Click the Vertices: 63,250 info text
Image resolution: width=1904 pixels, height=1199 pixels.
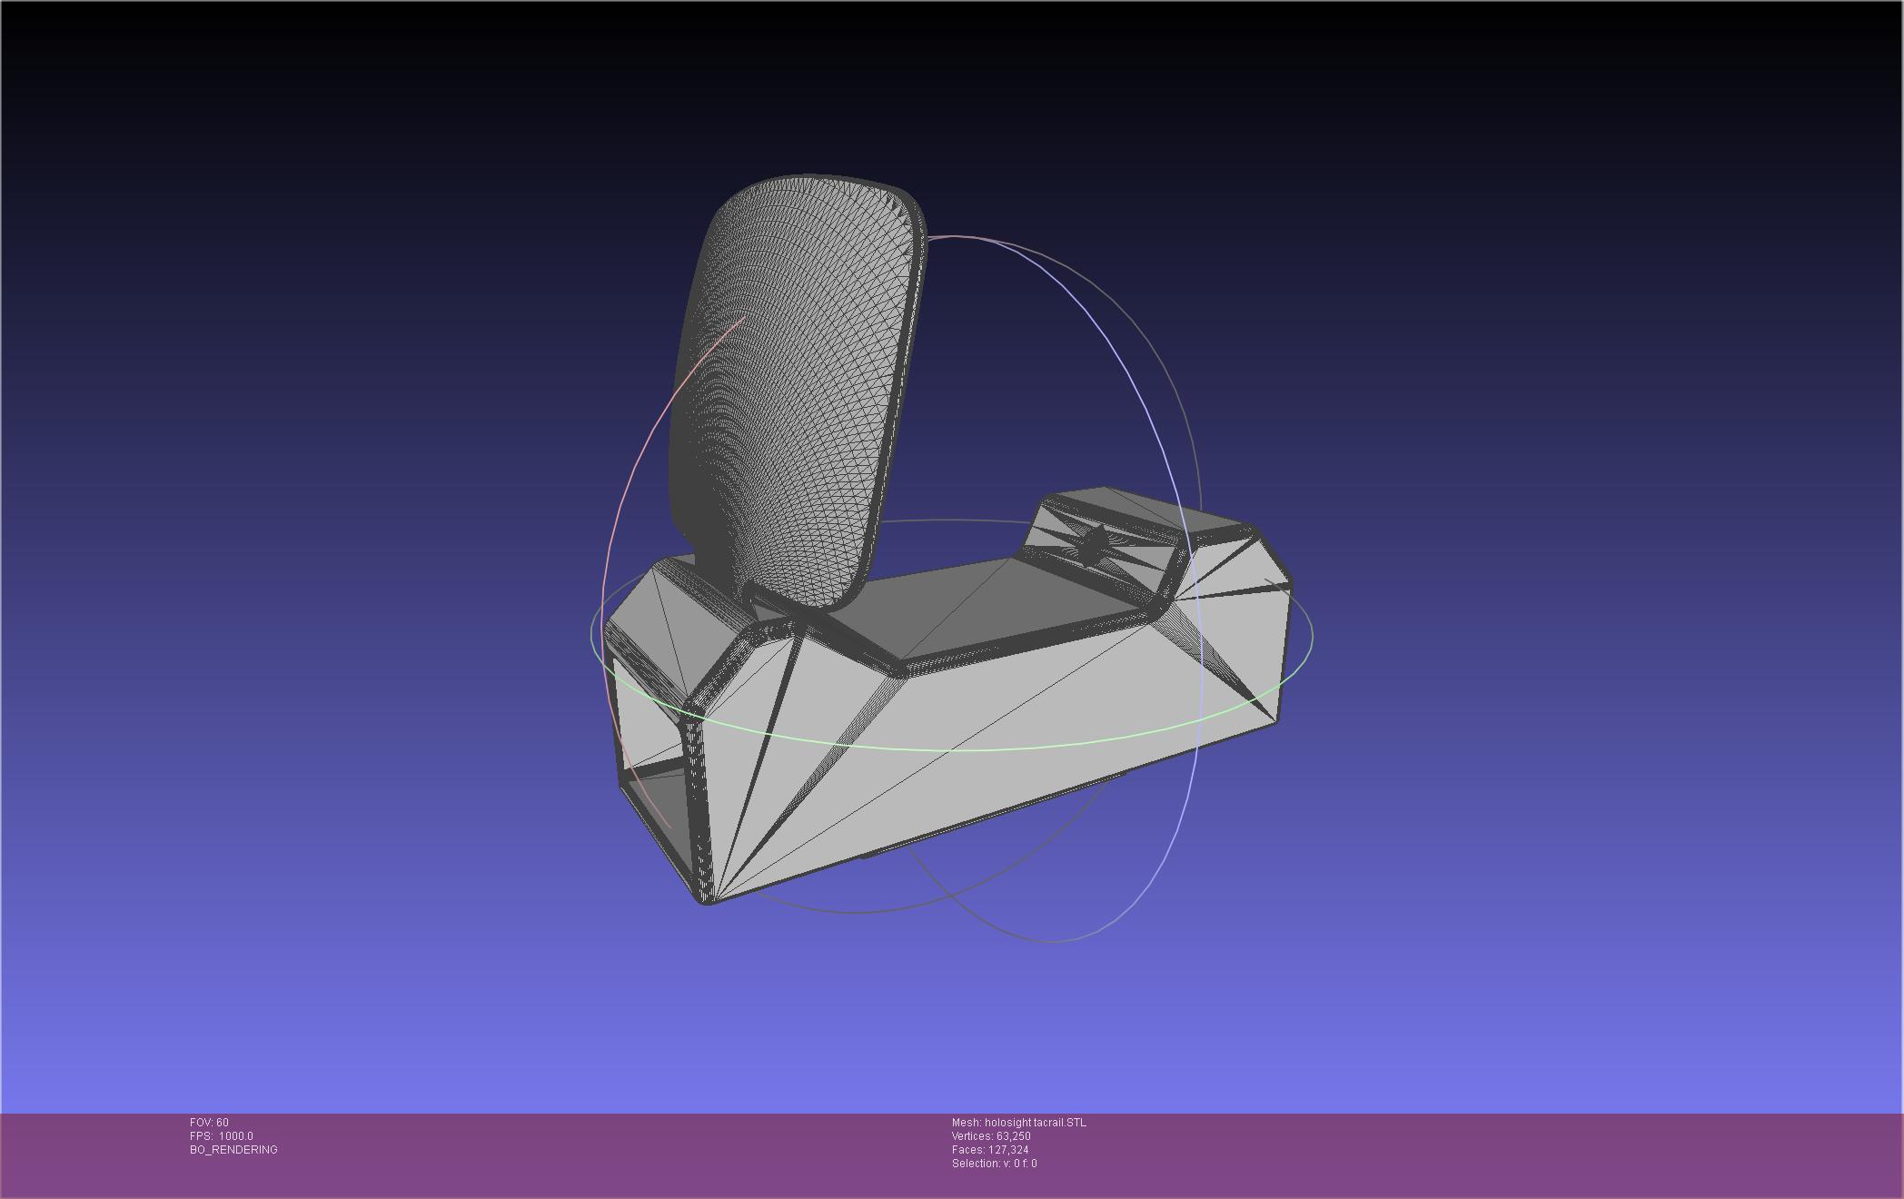pos(991,1136)
